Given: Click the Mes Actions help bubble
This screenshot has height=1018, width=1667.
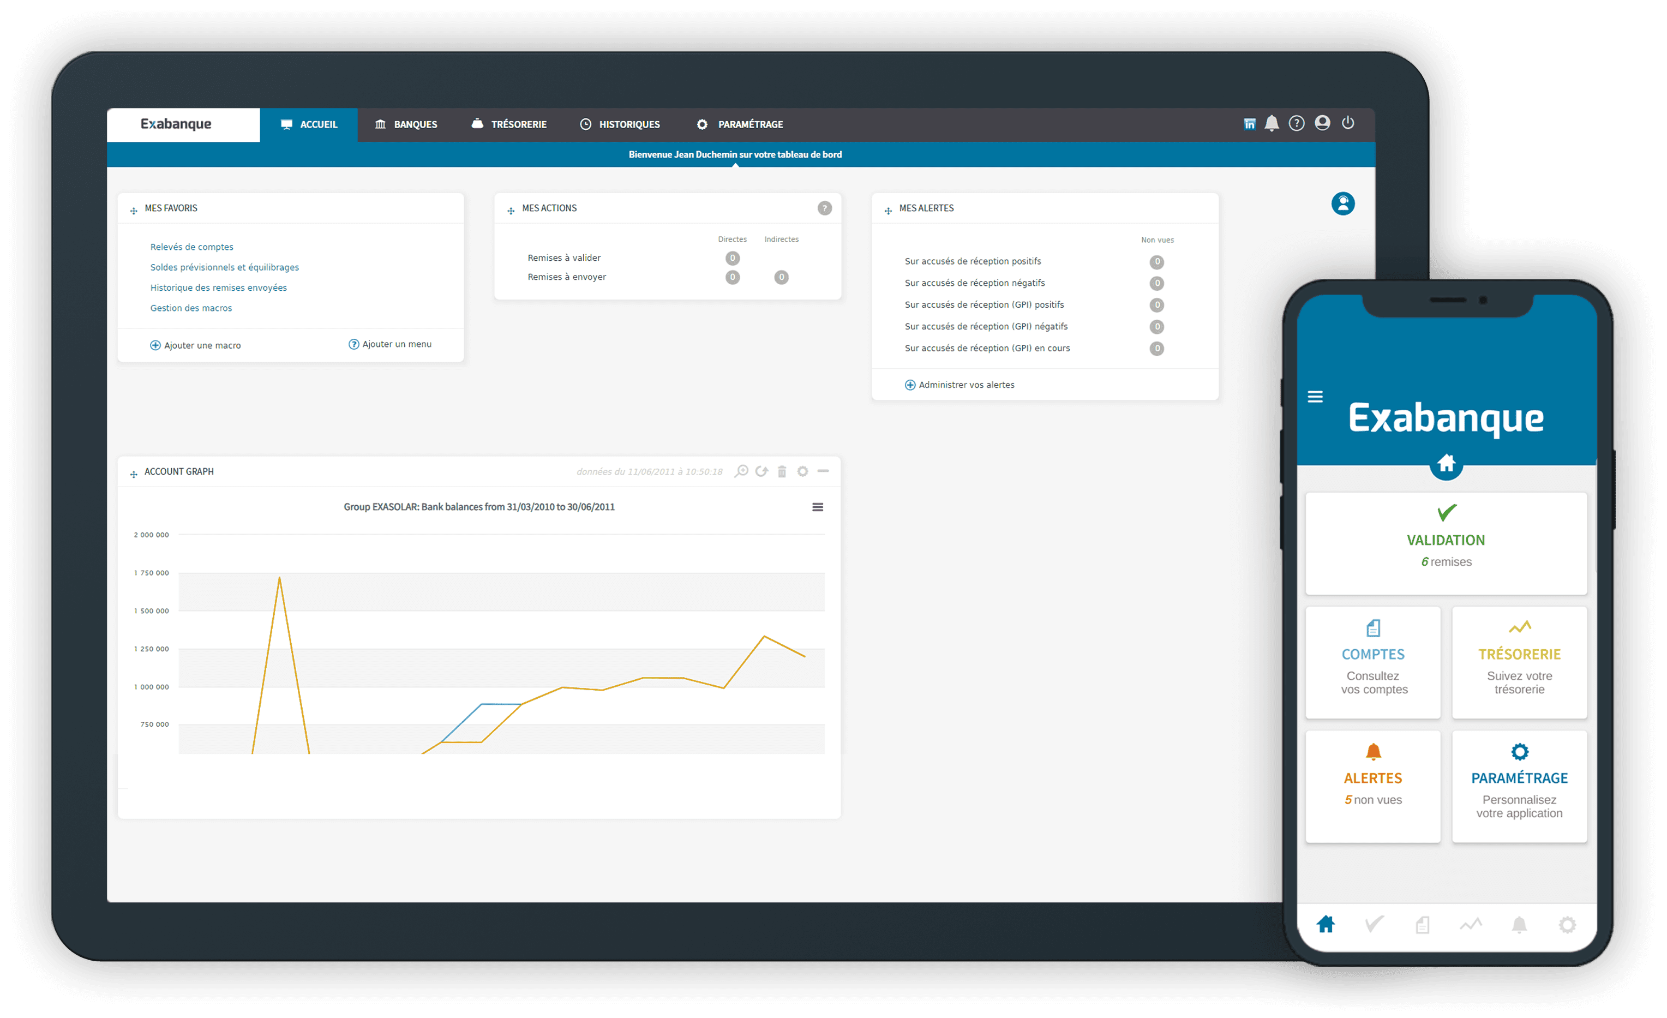Looking at the screenshot, I should pyautogui.click(x=824, y=208).
